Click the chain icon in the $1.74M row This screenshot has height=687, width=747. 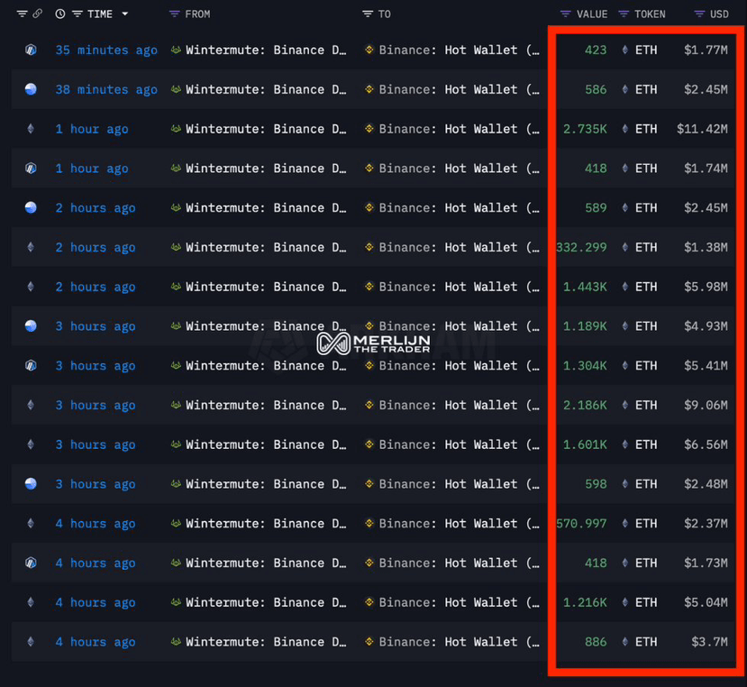31,169
